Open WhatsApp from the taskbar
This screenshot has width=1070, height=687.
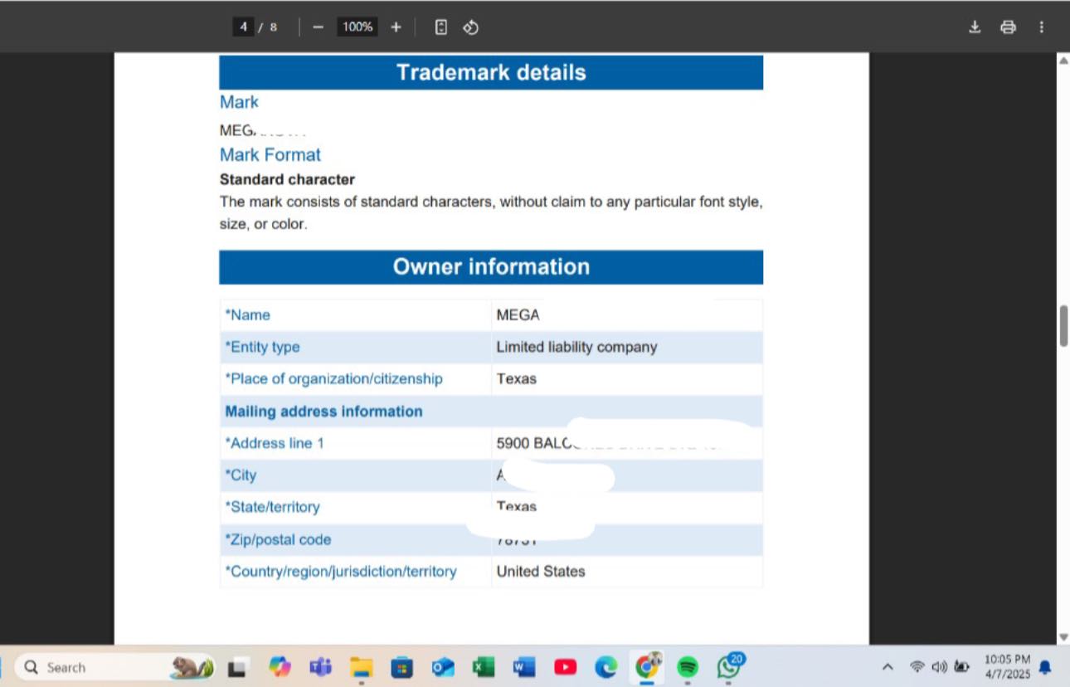[729, 666]
